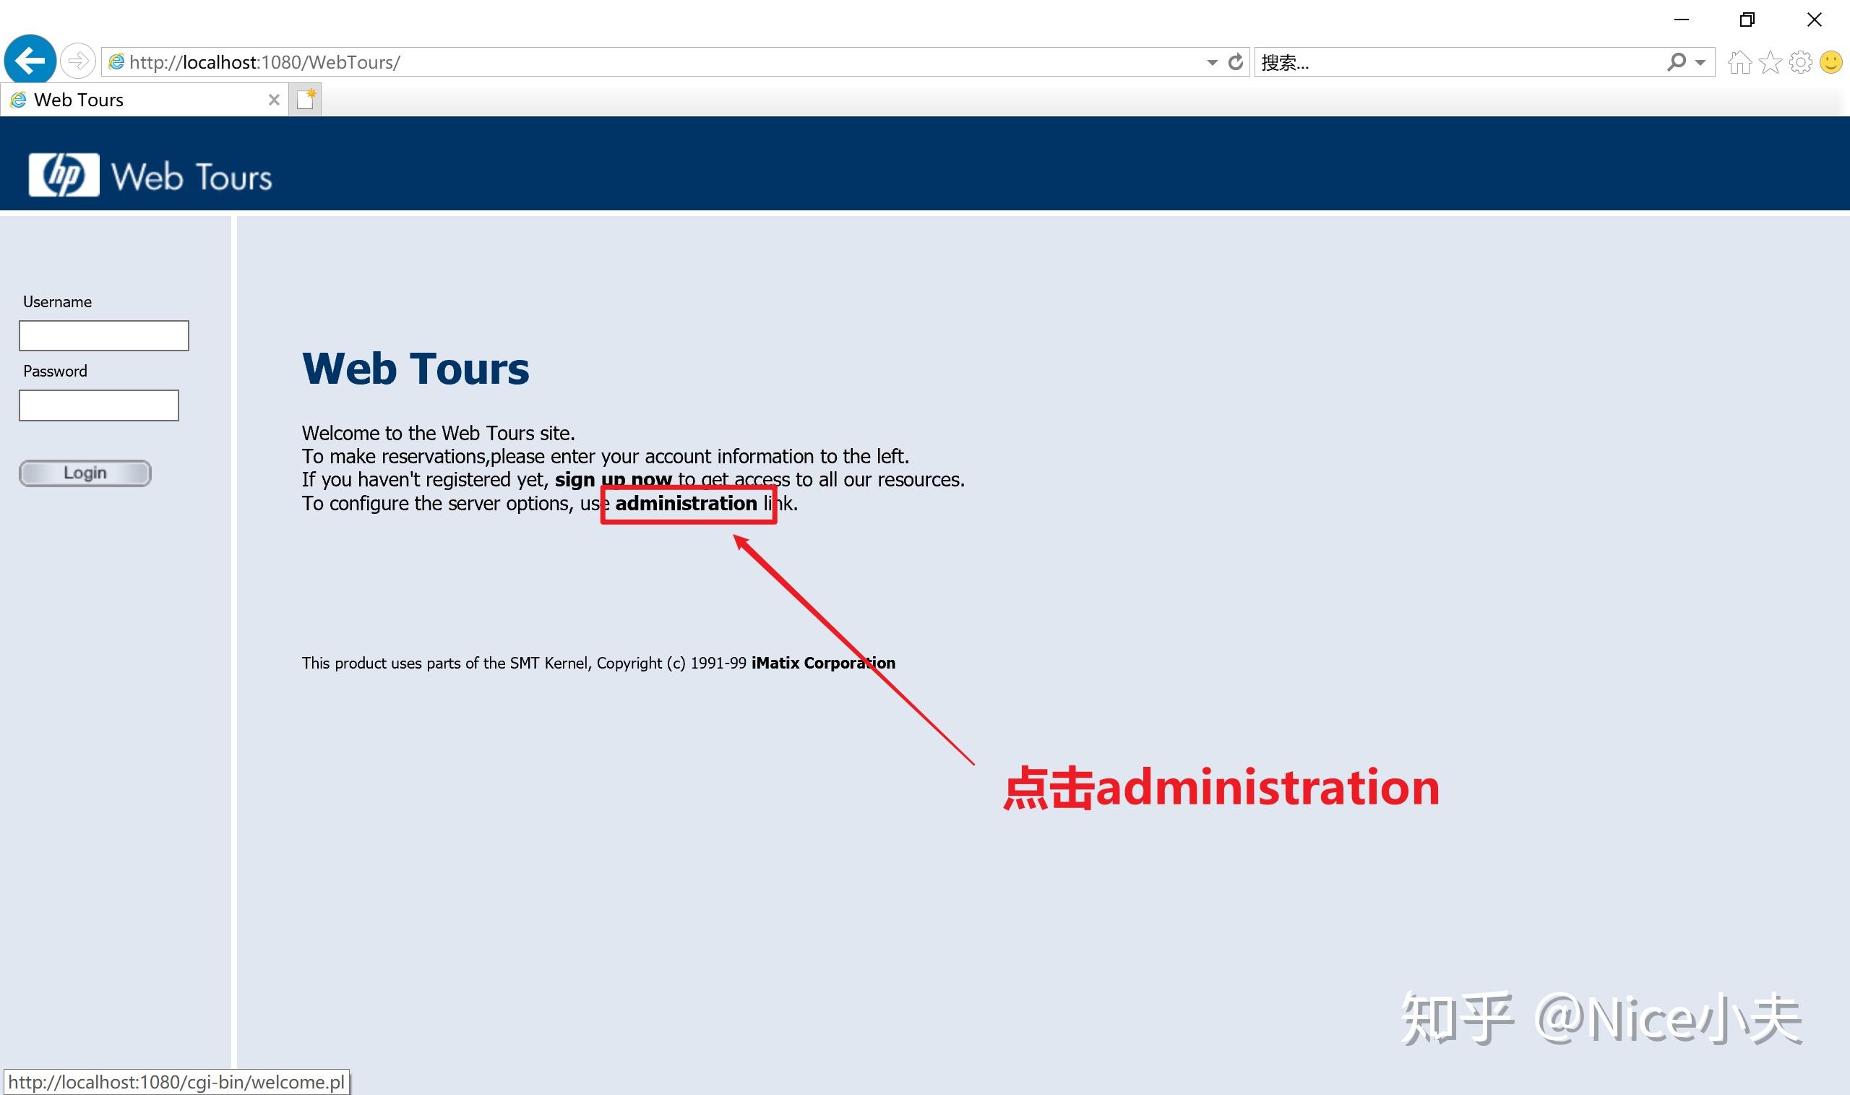
Task: Open the Tools gear icon
Action: [x=1801, y=62]
